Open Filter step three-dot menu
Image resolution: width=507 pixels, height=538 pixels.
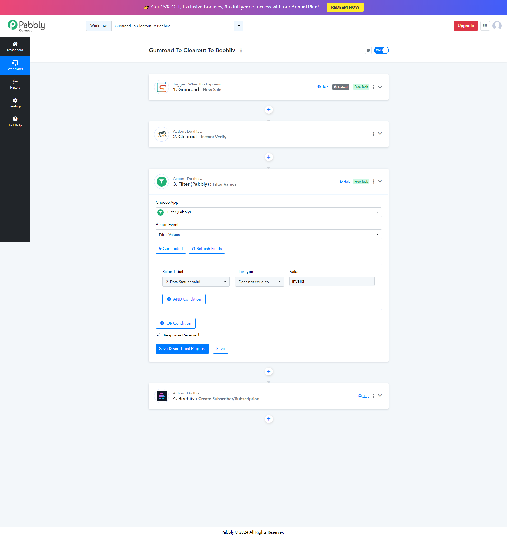point(374,182)
